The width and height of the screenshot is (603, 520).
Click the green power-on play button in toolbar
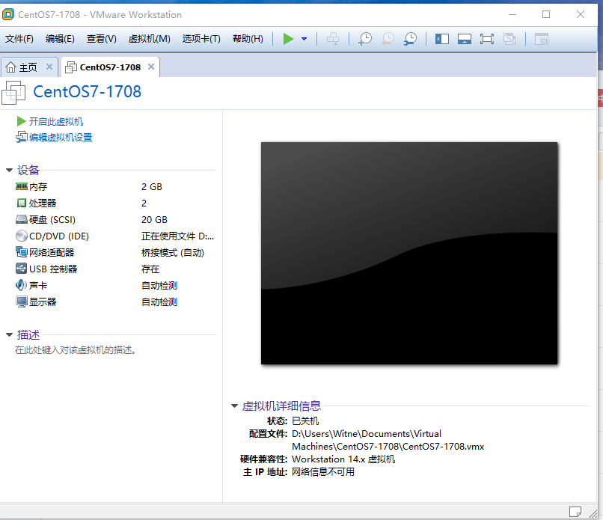[288, 39]
